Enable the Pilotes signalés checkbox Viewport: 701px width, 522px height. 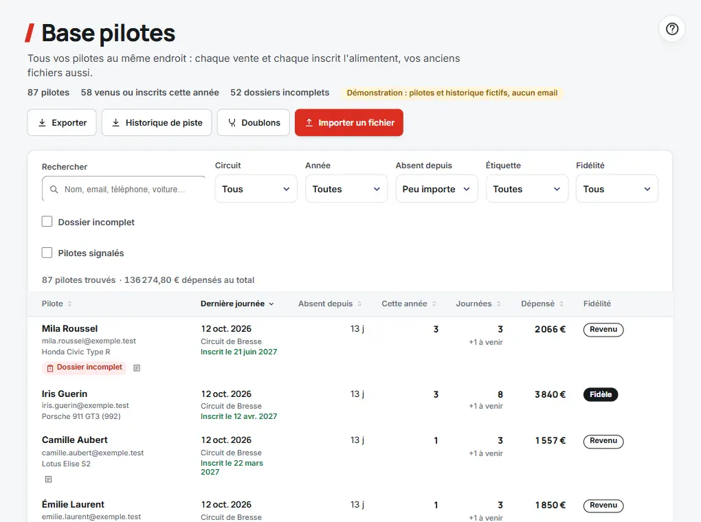(47, 253)
